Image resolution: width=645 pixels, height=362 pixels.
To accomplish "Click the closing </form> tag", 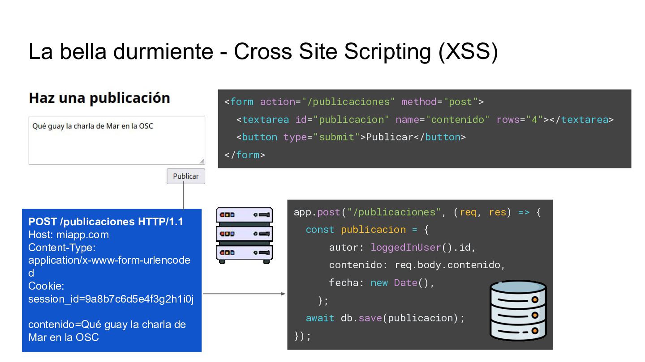I will [x=245, y=155].
